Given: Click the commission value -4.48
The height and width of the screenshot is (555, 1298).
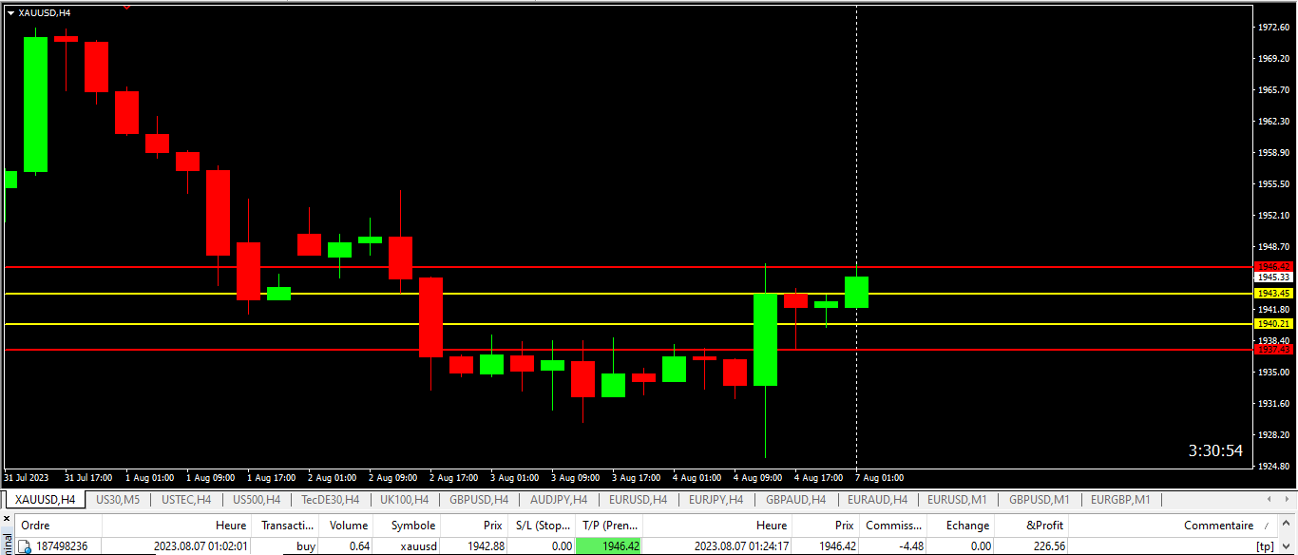Looking at the screenshot, I should click(x=910, y=546).
